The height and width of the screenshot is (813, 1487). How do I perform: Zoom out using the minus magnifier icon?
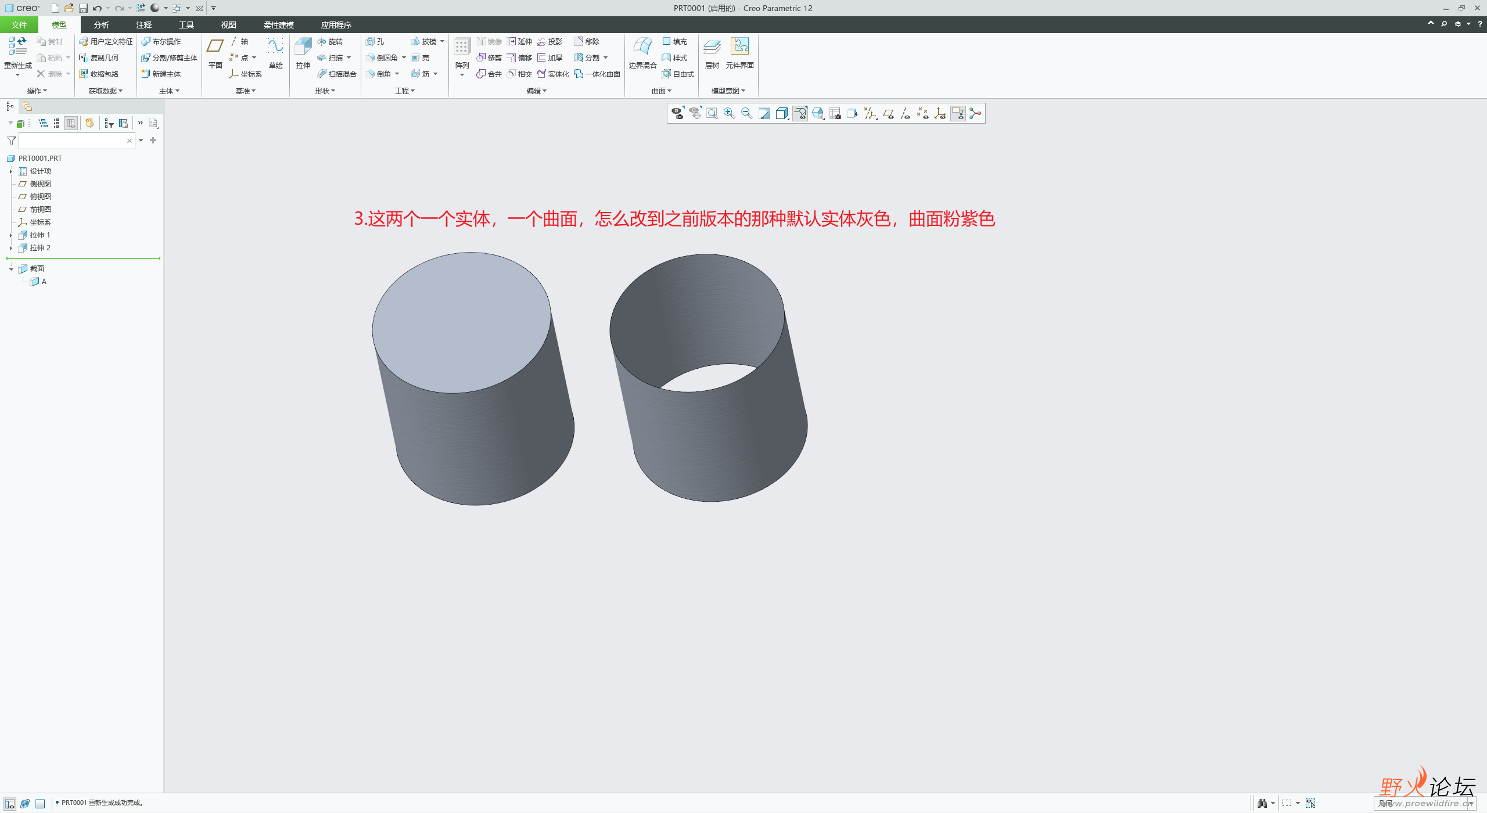[746, 113]
